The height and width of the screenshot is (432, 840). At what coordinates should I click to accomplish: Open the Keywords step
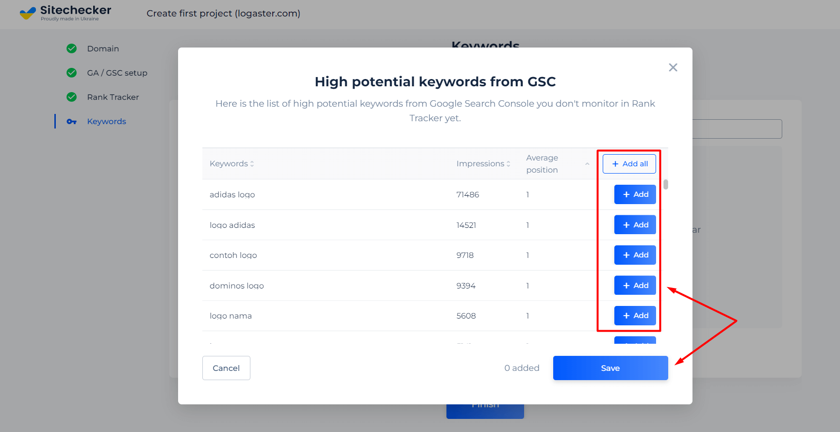(x=107, y=121)
